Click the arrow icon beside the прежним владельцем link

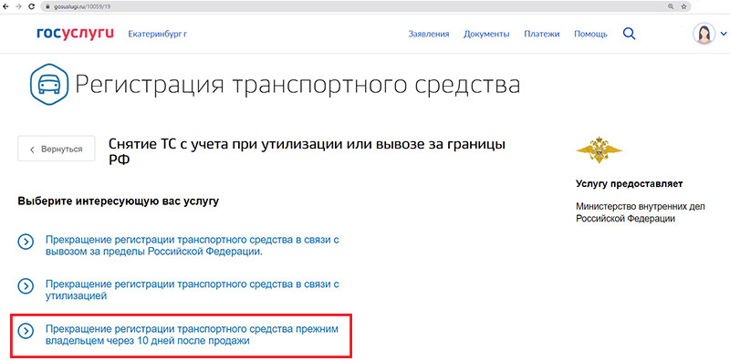26,331
